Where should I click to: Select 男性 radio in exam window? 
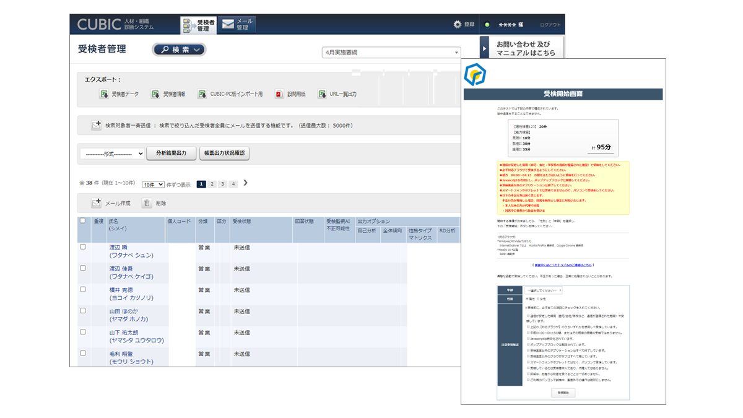[x=526, y=298]
